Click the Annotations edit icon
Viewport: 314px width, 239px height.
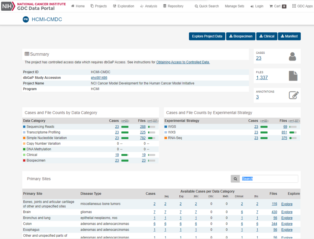[x=293, y=95]
